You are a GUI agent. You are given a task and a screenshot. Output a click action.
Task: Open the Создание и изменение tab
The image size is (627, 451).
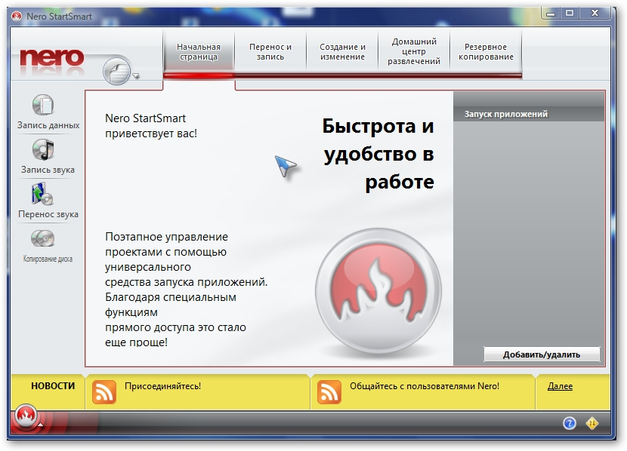pos(342,52)
